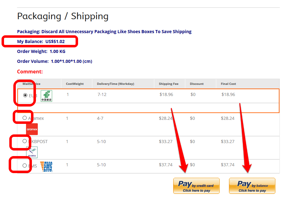Screen dimensions: 303x205
Task: Click the EUB final cost $18.96
Action: click(228, 94)
